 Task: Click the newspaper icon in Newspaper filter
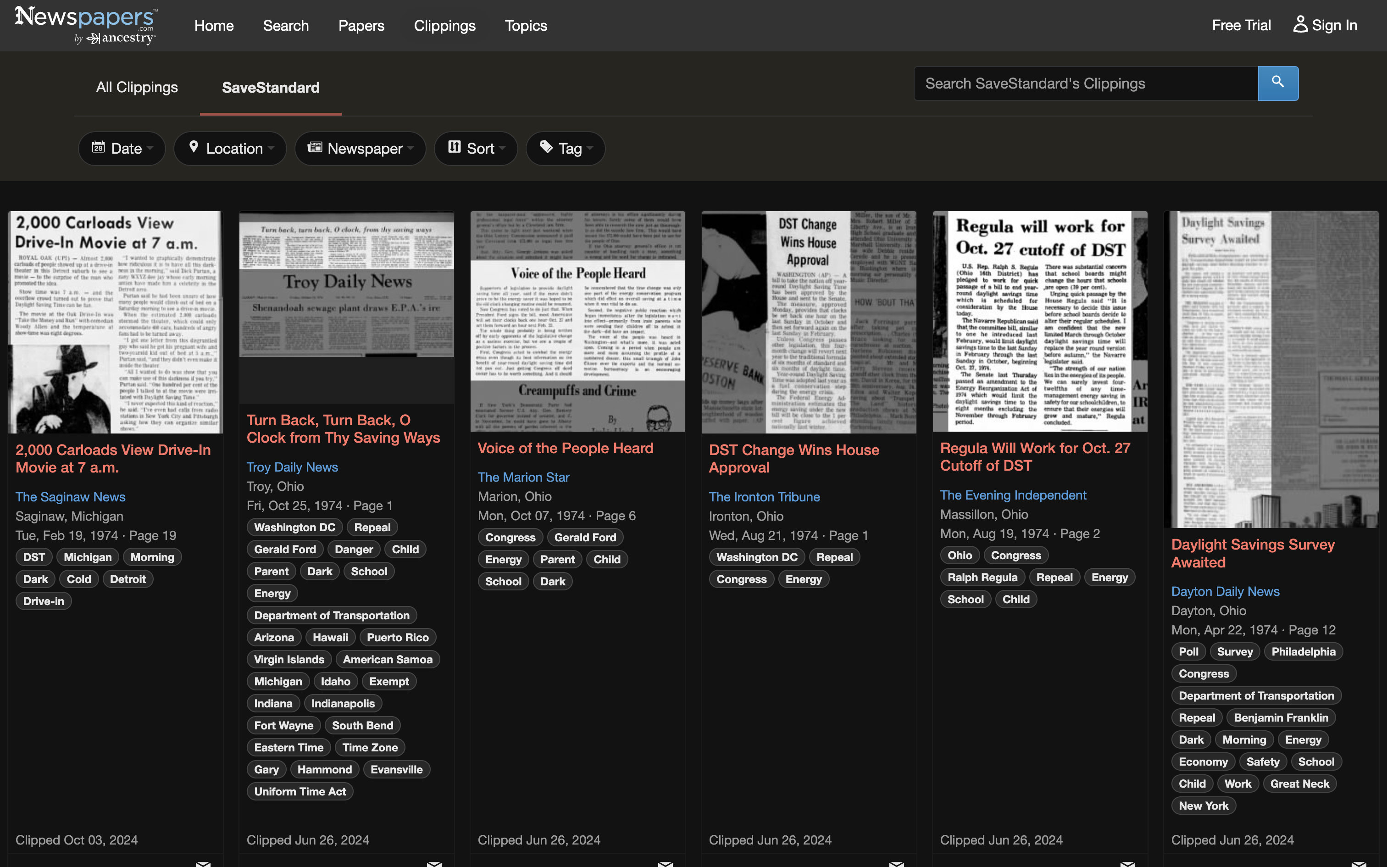click(x=315, y=147)
